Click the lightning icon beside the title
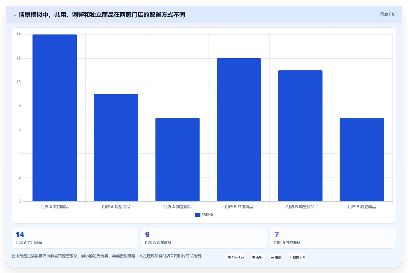Screen dimensions: 408x273 pos(14,15)
